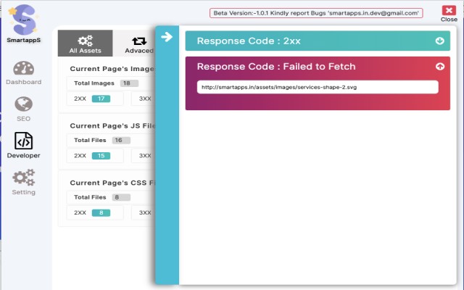This screenshot has width=464, height=290.
Task: Click the Total Images 18 badge
Action: (x=129, y=83)
